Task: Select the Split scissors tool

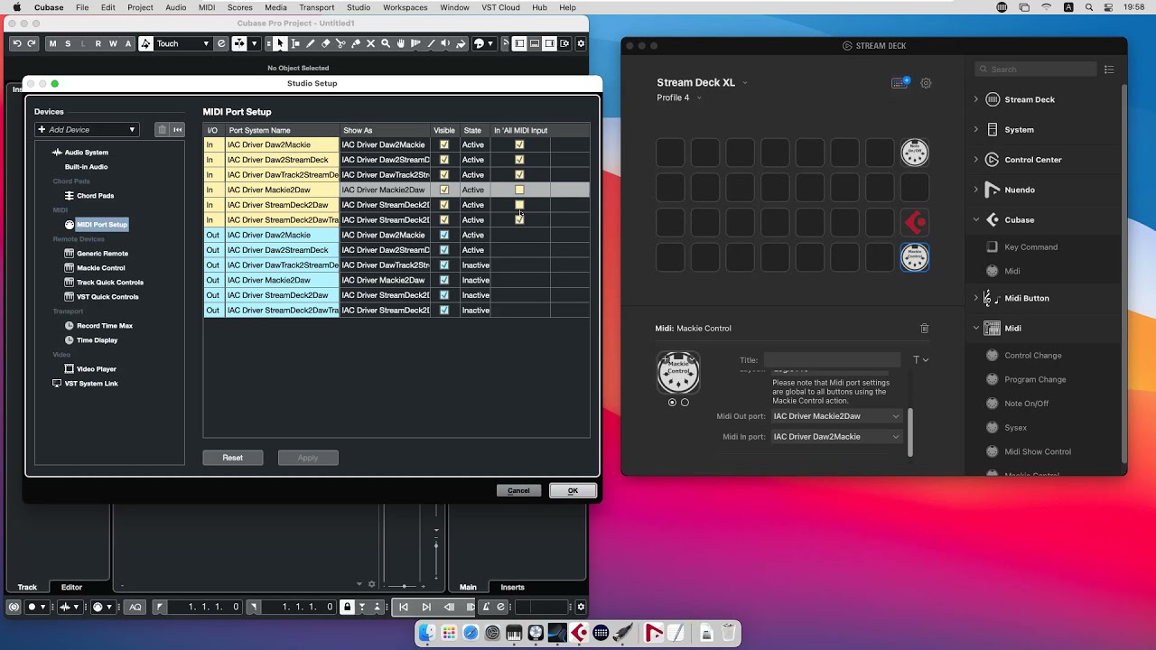Action: tap(340, 43)
